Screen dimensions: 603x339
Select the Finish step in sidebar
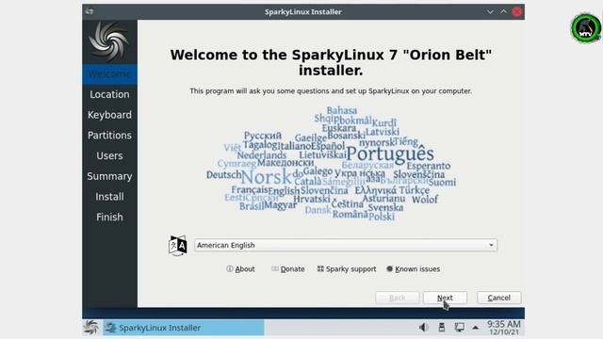tap(109, 217)
